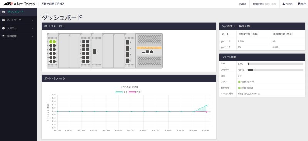Viewport: 308px width, 141px height.
Task: Toggle the 受信 series in chart legend
Action: (x=121, y=92)
